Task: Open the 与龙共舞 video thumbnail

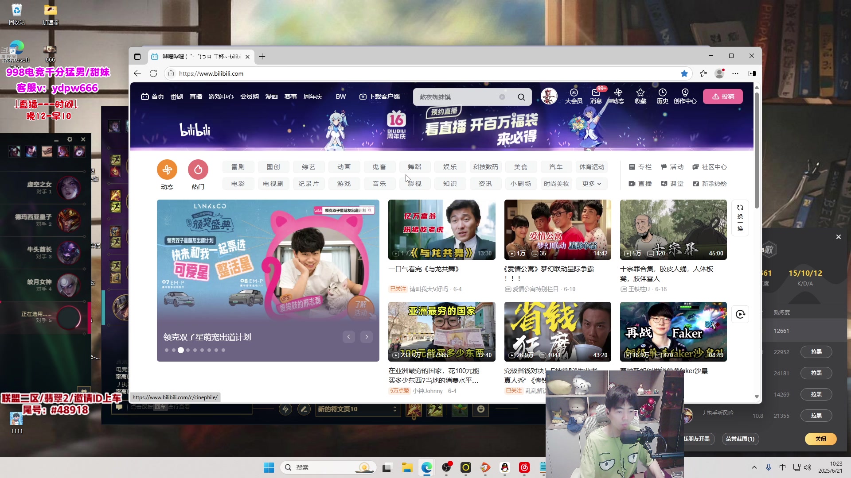Action: pyautogui.click(x=441, y=230)
